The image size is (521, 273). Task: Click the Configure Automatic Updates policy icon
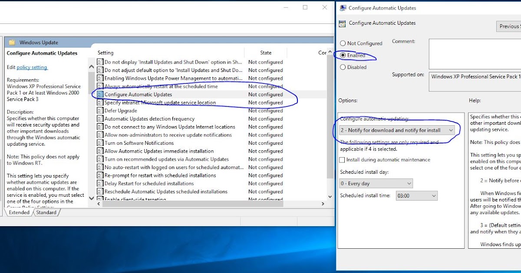click(101, 94)
